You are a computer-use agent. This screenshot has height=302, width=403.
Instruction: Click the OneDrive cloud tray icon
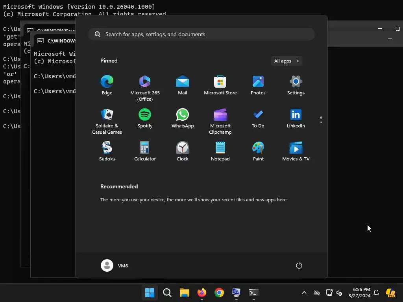click(317, 293)
